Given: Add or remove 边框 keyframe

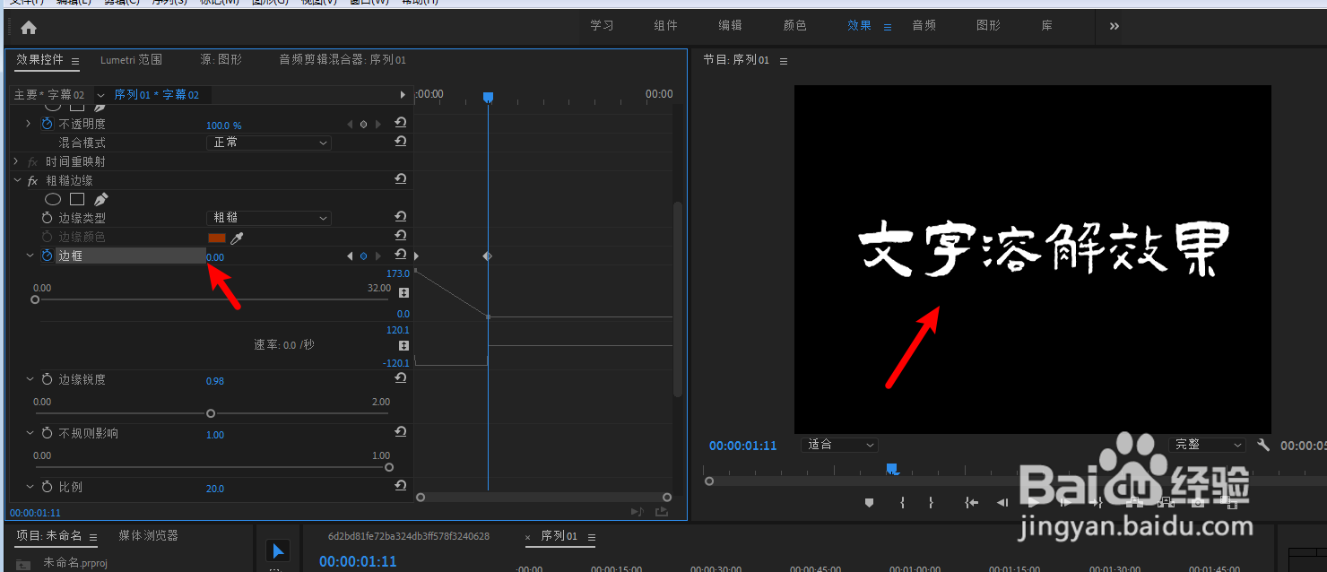Looking at the screenshot, I should tap(363, 256).
